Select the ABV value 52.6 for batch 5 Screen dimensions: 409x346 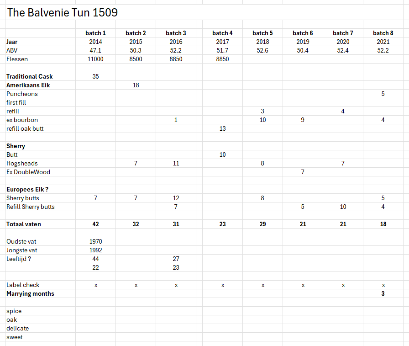point(262,50)
